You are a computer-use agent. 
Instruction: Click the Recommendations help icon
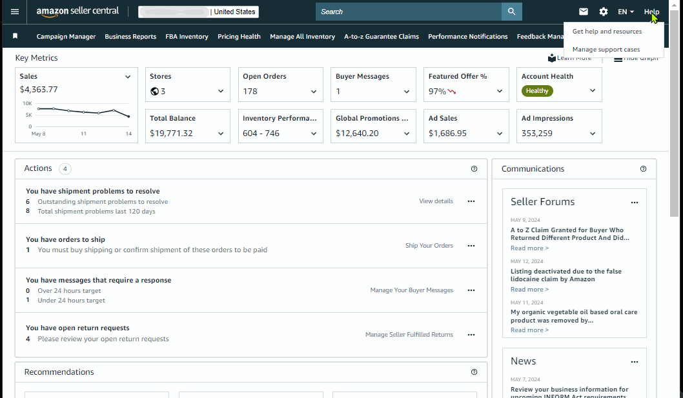474,372
